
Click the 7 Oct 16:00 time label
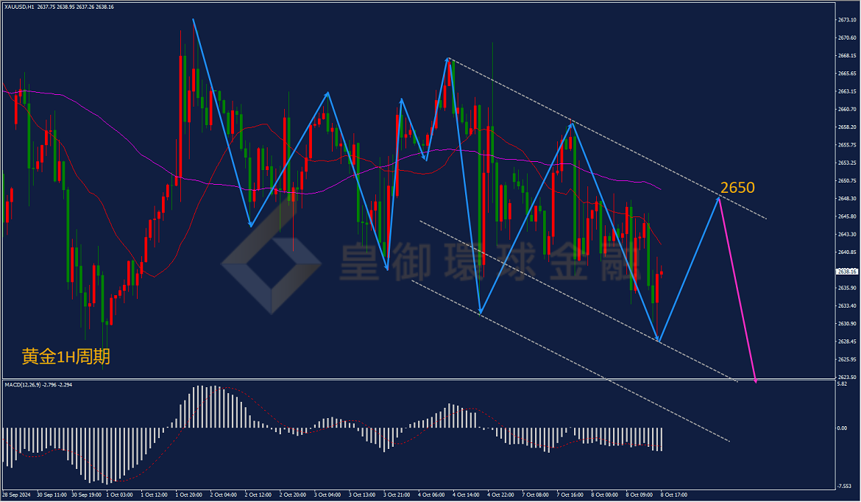click(570, 495)
